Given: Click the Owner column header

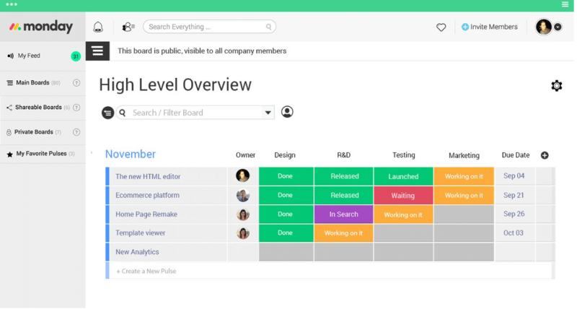Looking at the screenshot, I should tap(245, 155).
